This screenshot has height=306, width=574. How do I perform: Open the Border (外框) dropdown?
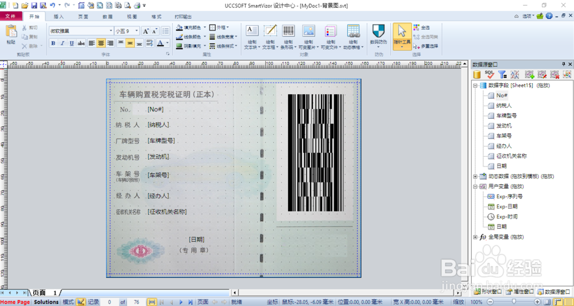click(x=219, y=28)
